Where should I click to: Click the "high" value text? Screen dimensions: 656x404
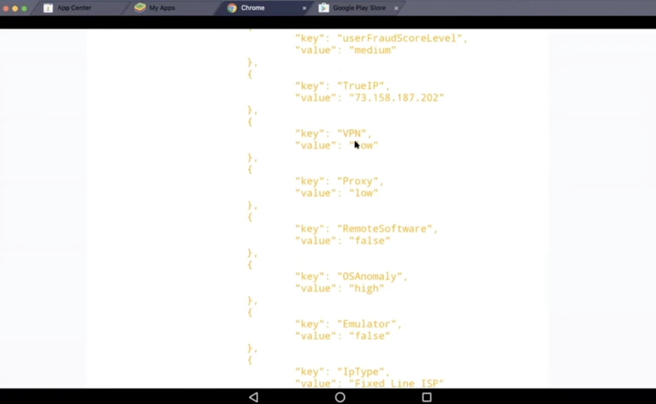[x=366, y=288]
